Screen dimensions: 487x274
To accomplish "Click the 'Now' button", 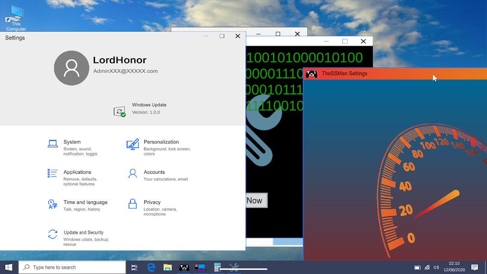I will tap(256, 200).
